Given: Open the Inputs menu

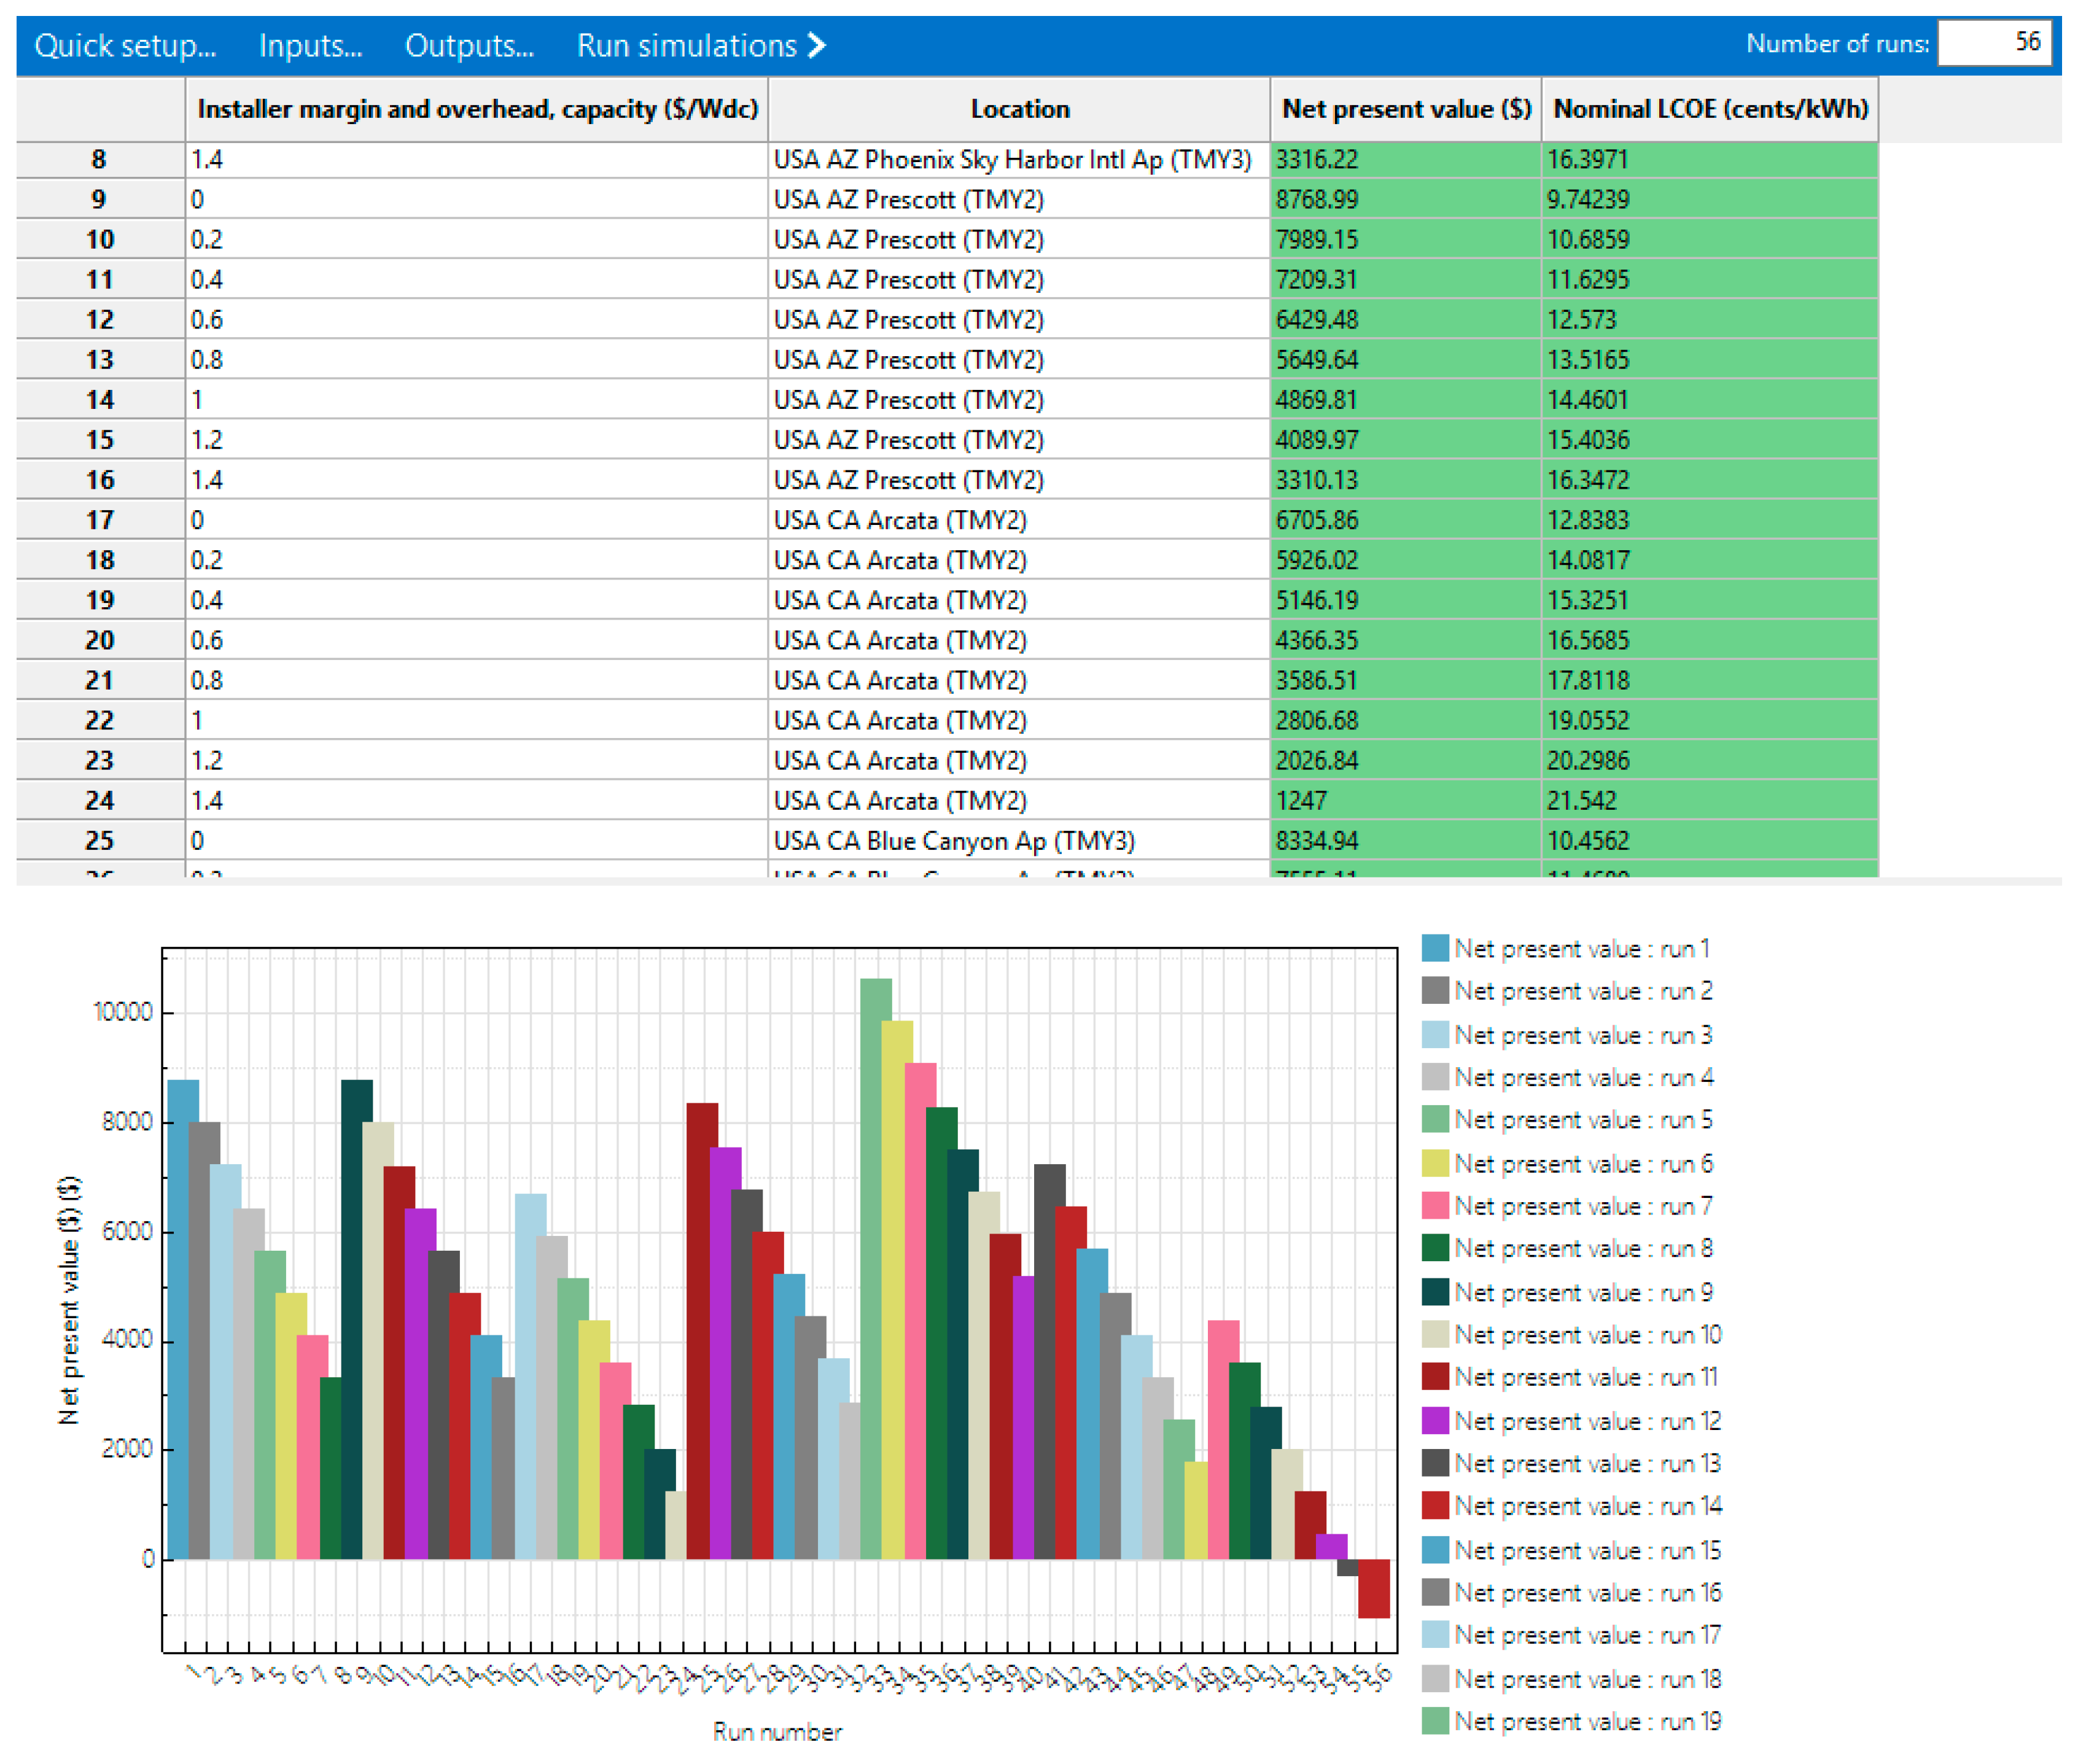Looking at the screenshot, I should coord(310,46).
